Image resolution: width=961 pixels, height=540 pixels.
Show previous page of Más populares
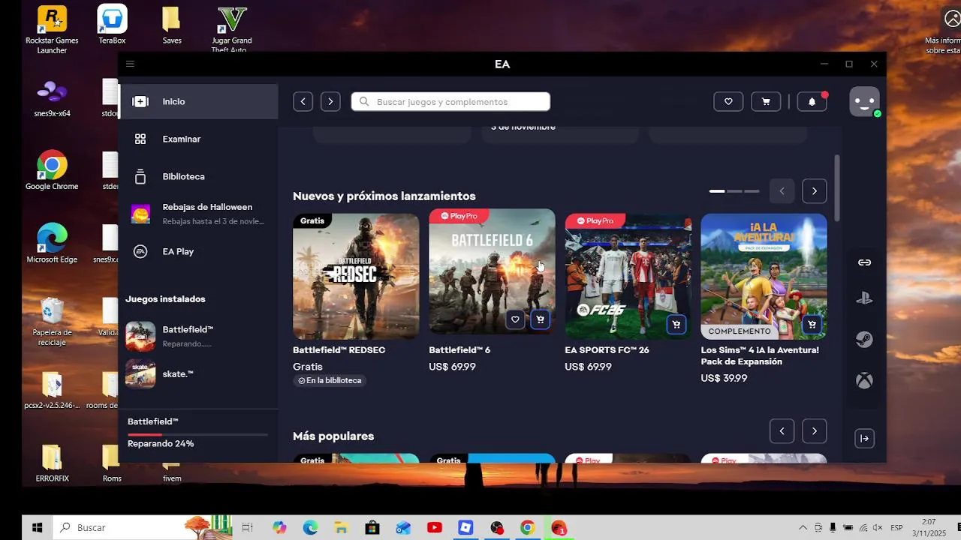[782, 431]
